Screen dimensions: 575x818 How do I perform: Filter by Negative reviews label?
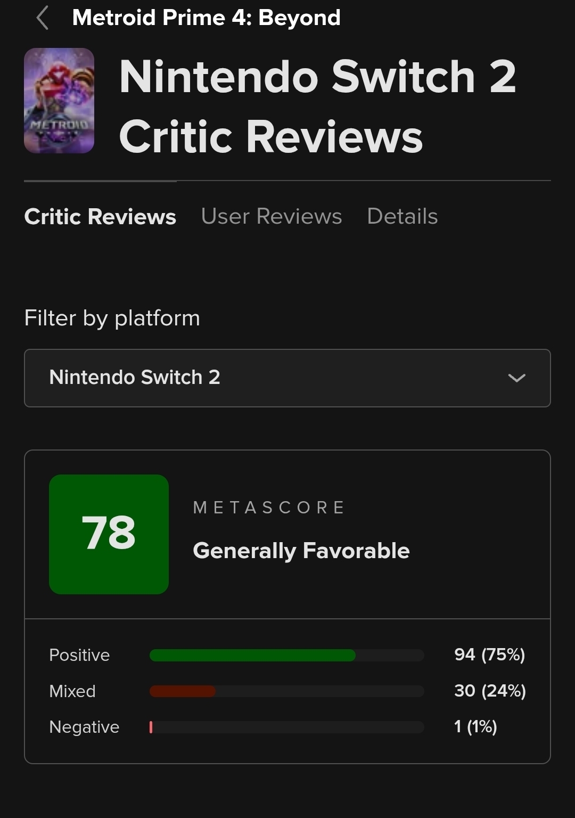[84, 727]
